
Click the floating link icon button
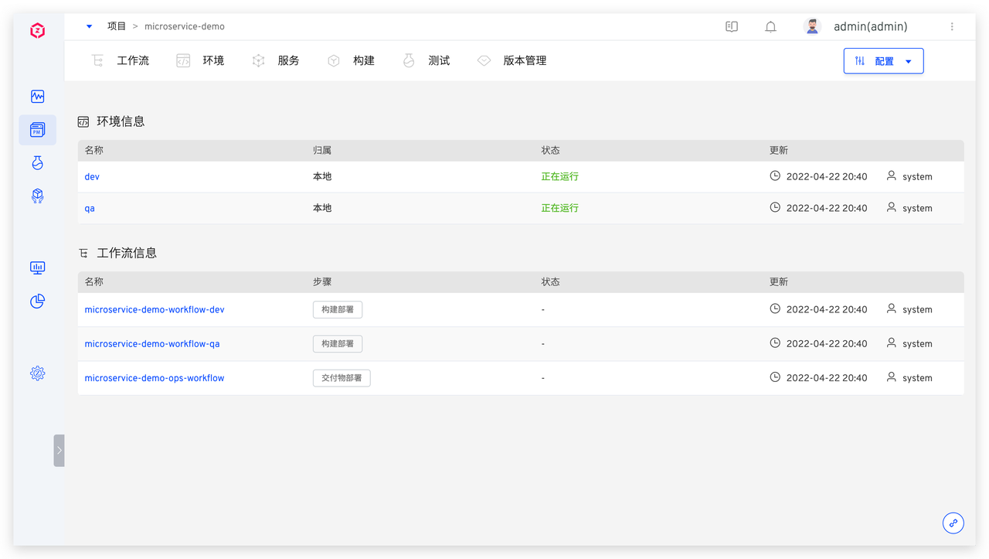pyautogui.click(x=953, y=523)
